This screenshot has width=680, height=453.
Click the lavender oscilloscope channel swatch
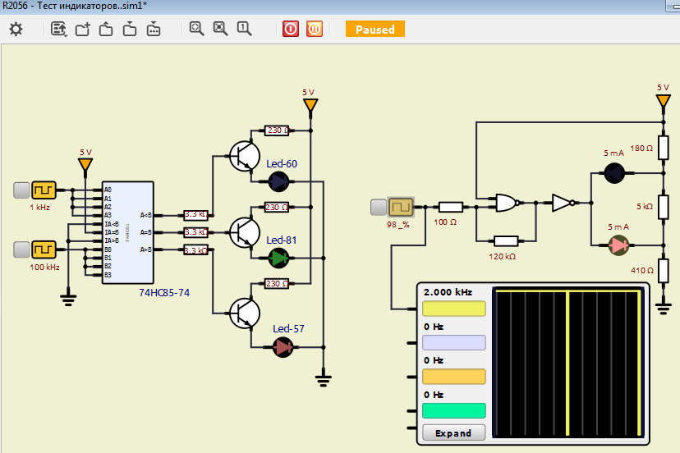(454, 343)
